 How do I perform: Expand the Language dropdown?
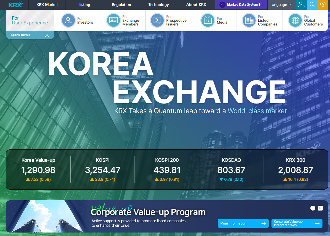coord(281,5)
